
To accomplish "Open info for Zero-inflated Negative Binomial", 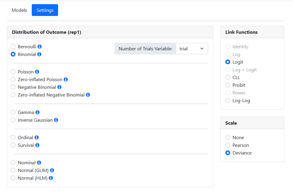I will click(x=88, y=95).
